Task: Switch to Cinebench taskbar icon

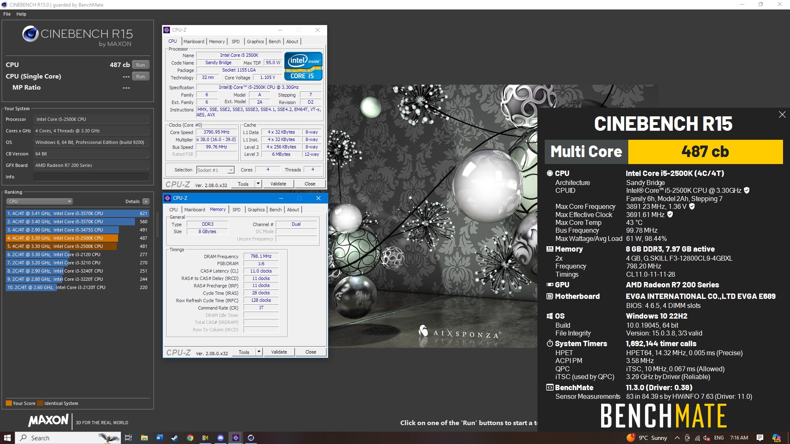Action: coord(251,438)
